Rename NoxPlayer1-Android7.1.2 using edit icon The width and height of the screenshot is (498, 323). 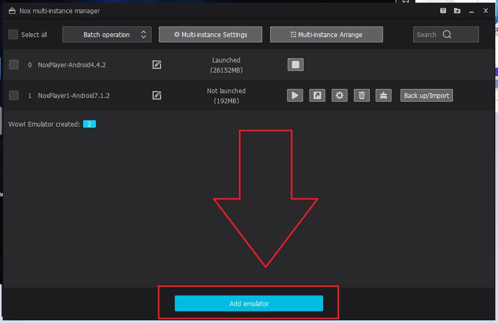[x=157, y=95]
